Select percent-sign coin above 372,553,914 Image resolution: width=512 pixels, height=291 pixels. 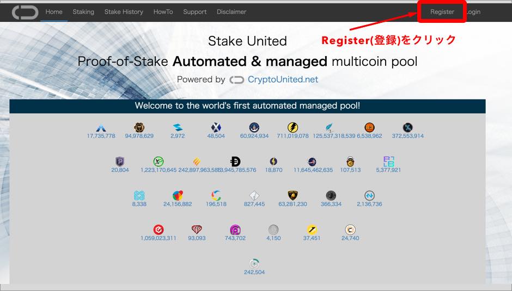pyautogui.click(x=407, y=127)
